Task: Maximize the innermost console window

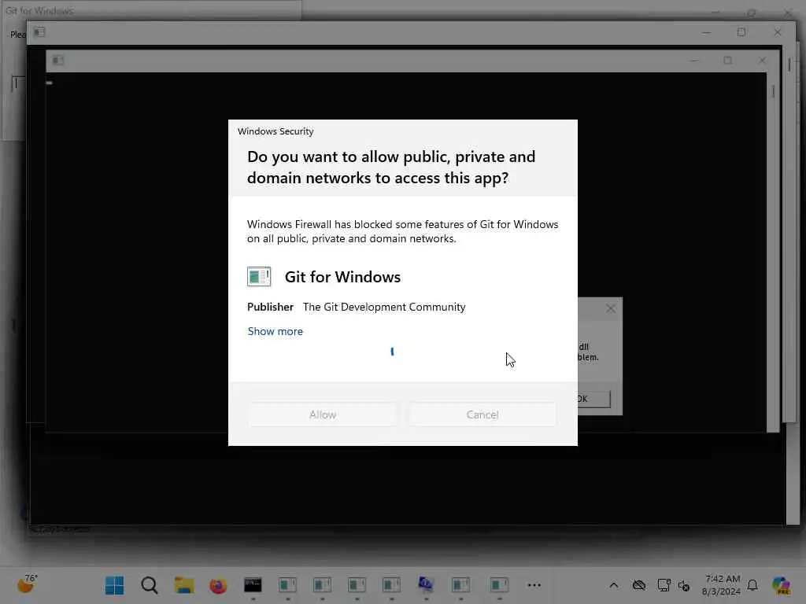Action: coord(728,61)
